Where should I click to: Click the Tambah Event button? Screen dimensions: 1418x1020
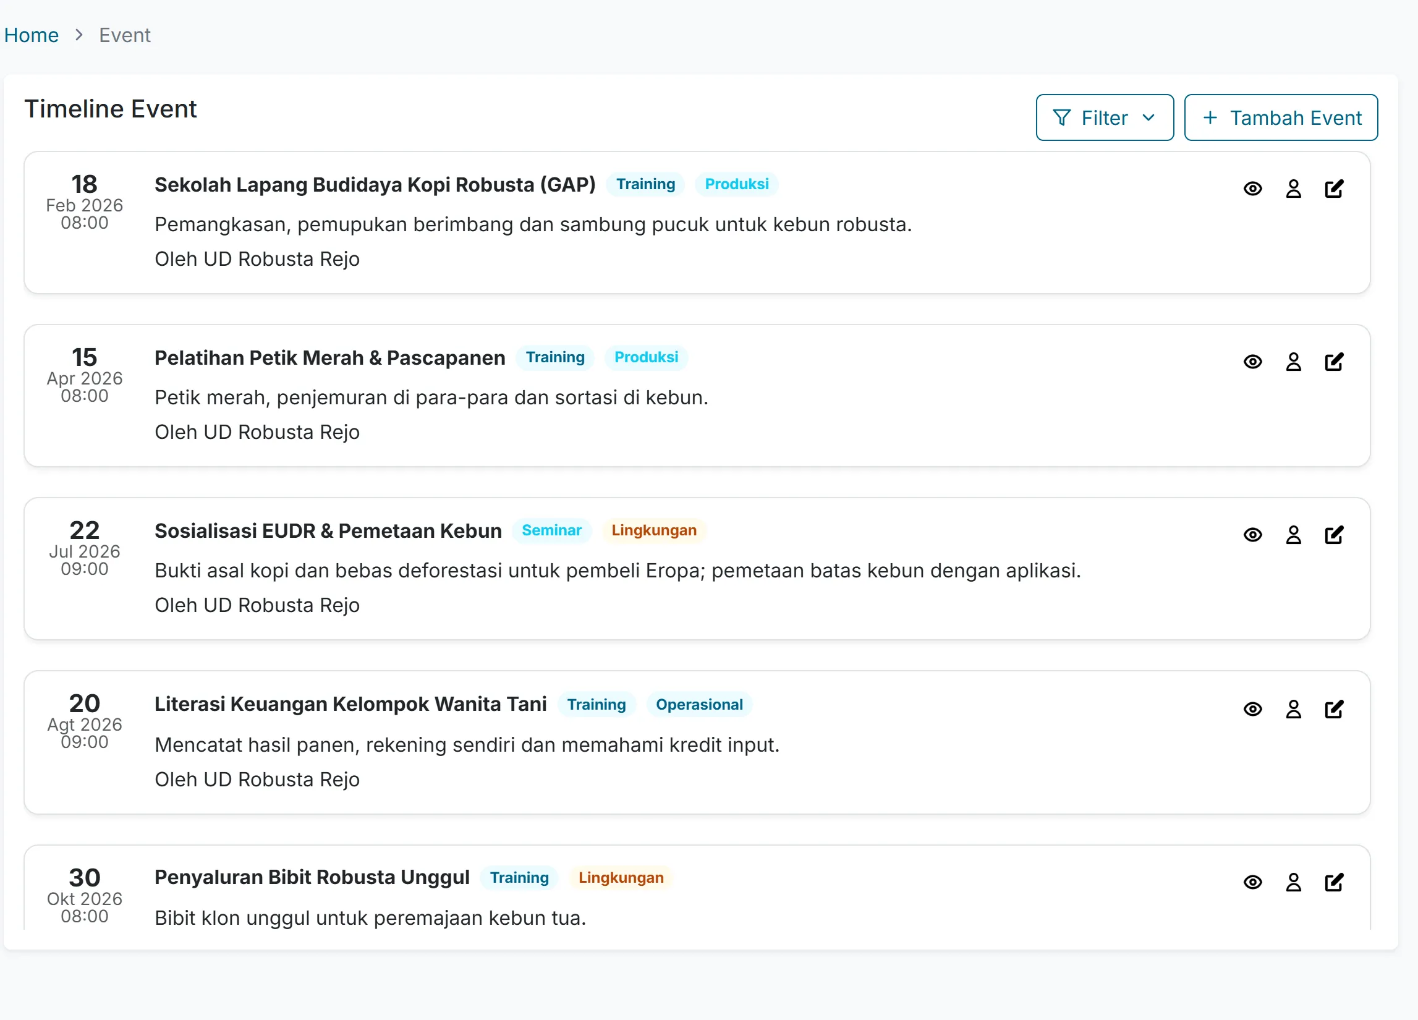pyautogui.click(x=1280, y=117)
